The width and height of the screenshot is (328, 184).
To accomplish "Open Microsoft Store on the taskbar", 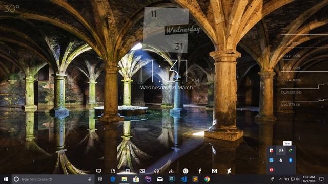I will tap(136, 179).
